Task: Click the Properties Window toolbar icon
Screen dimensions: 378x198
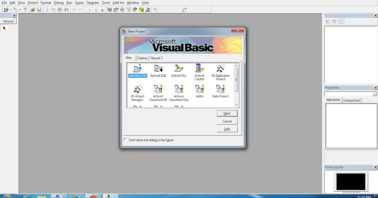Action: pyautogui.click(x=116, y=10)
